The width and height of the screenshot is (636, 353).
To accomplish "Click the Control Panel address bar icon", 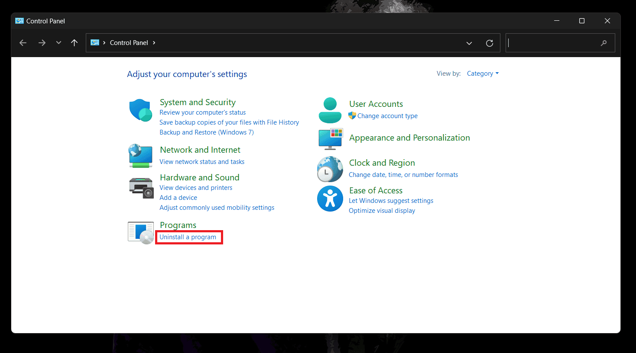I will click(95, 42).
